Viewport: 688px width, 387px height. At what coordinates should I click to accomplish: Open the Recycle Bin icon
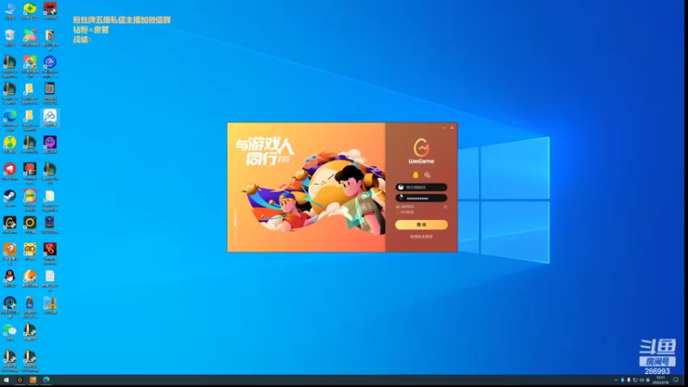(9, 38)
